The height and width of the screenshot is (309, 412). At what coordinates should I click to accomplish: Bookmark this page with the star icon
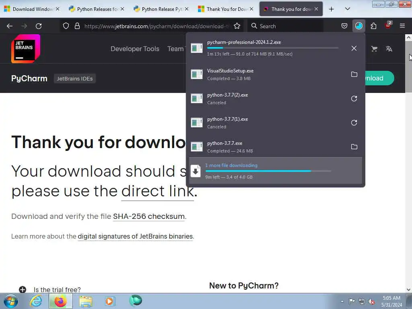pyautogui.click(x=237, y=26)
